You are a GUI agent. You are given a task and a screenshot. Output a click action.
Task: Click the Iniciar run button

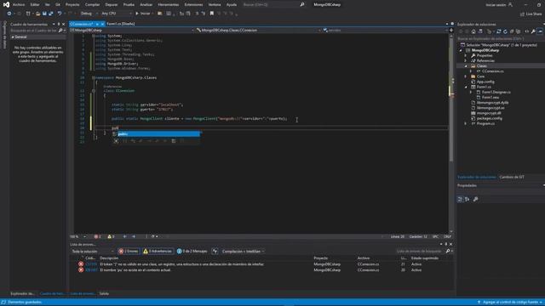[x=143, y=14]
